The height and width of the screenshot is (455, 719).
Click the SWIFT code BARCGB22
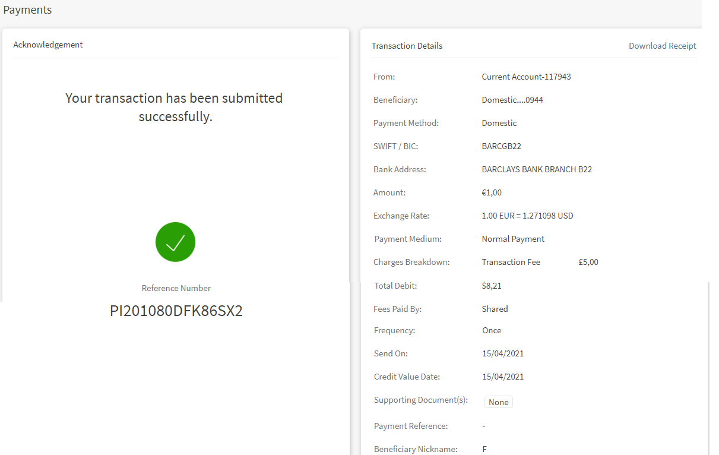tap(501, 146)
